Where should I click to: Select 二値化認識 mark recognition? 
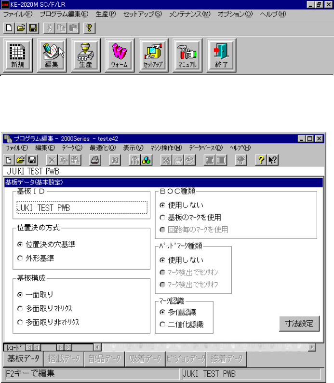(182, 324)
